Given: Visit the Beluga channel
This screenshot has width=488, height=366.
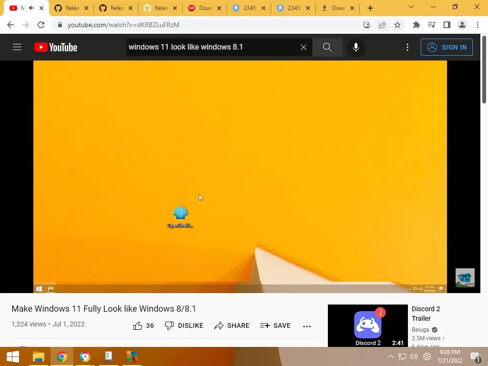Looking at the screenshot, I should [420, 330].
